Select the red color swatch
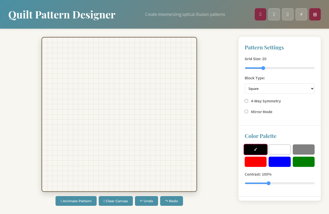 pos(255,162)
